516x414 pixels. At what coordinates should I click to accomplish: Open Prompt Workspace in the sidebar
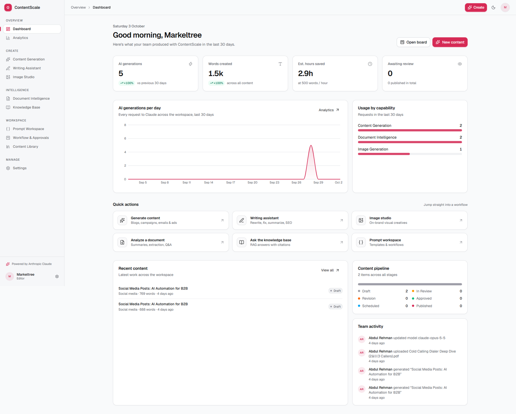click(32, 129)
